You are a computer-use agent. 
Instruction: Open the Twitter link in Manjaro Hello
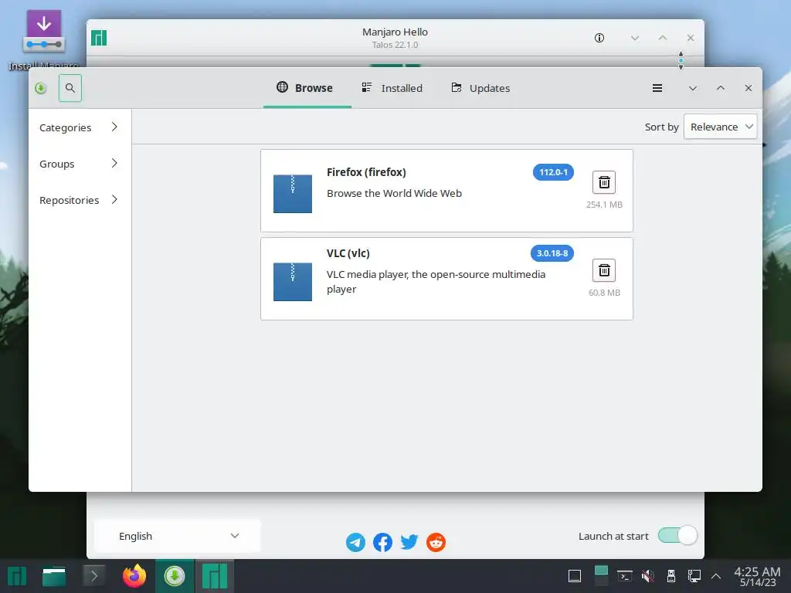tap(409, 542)
